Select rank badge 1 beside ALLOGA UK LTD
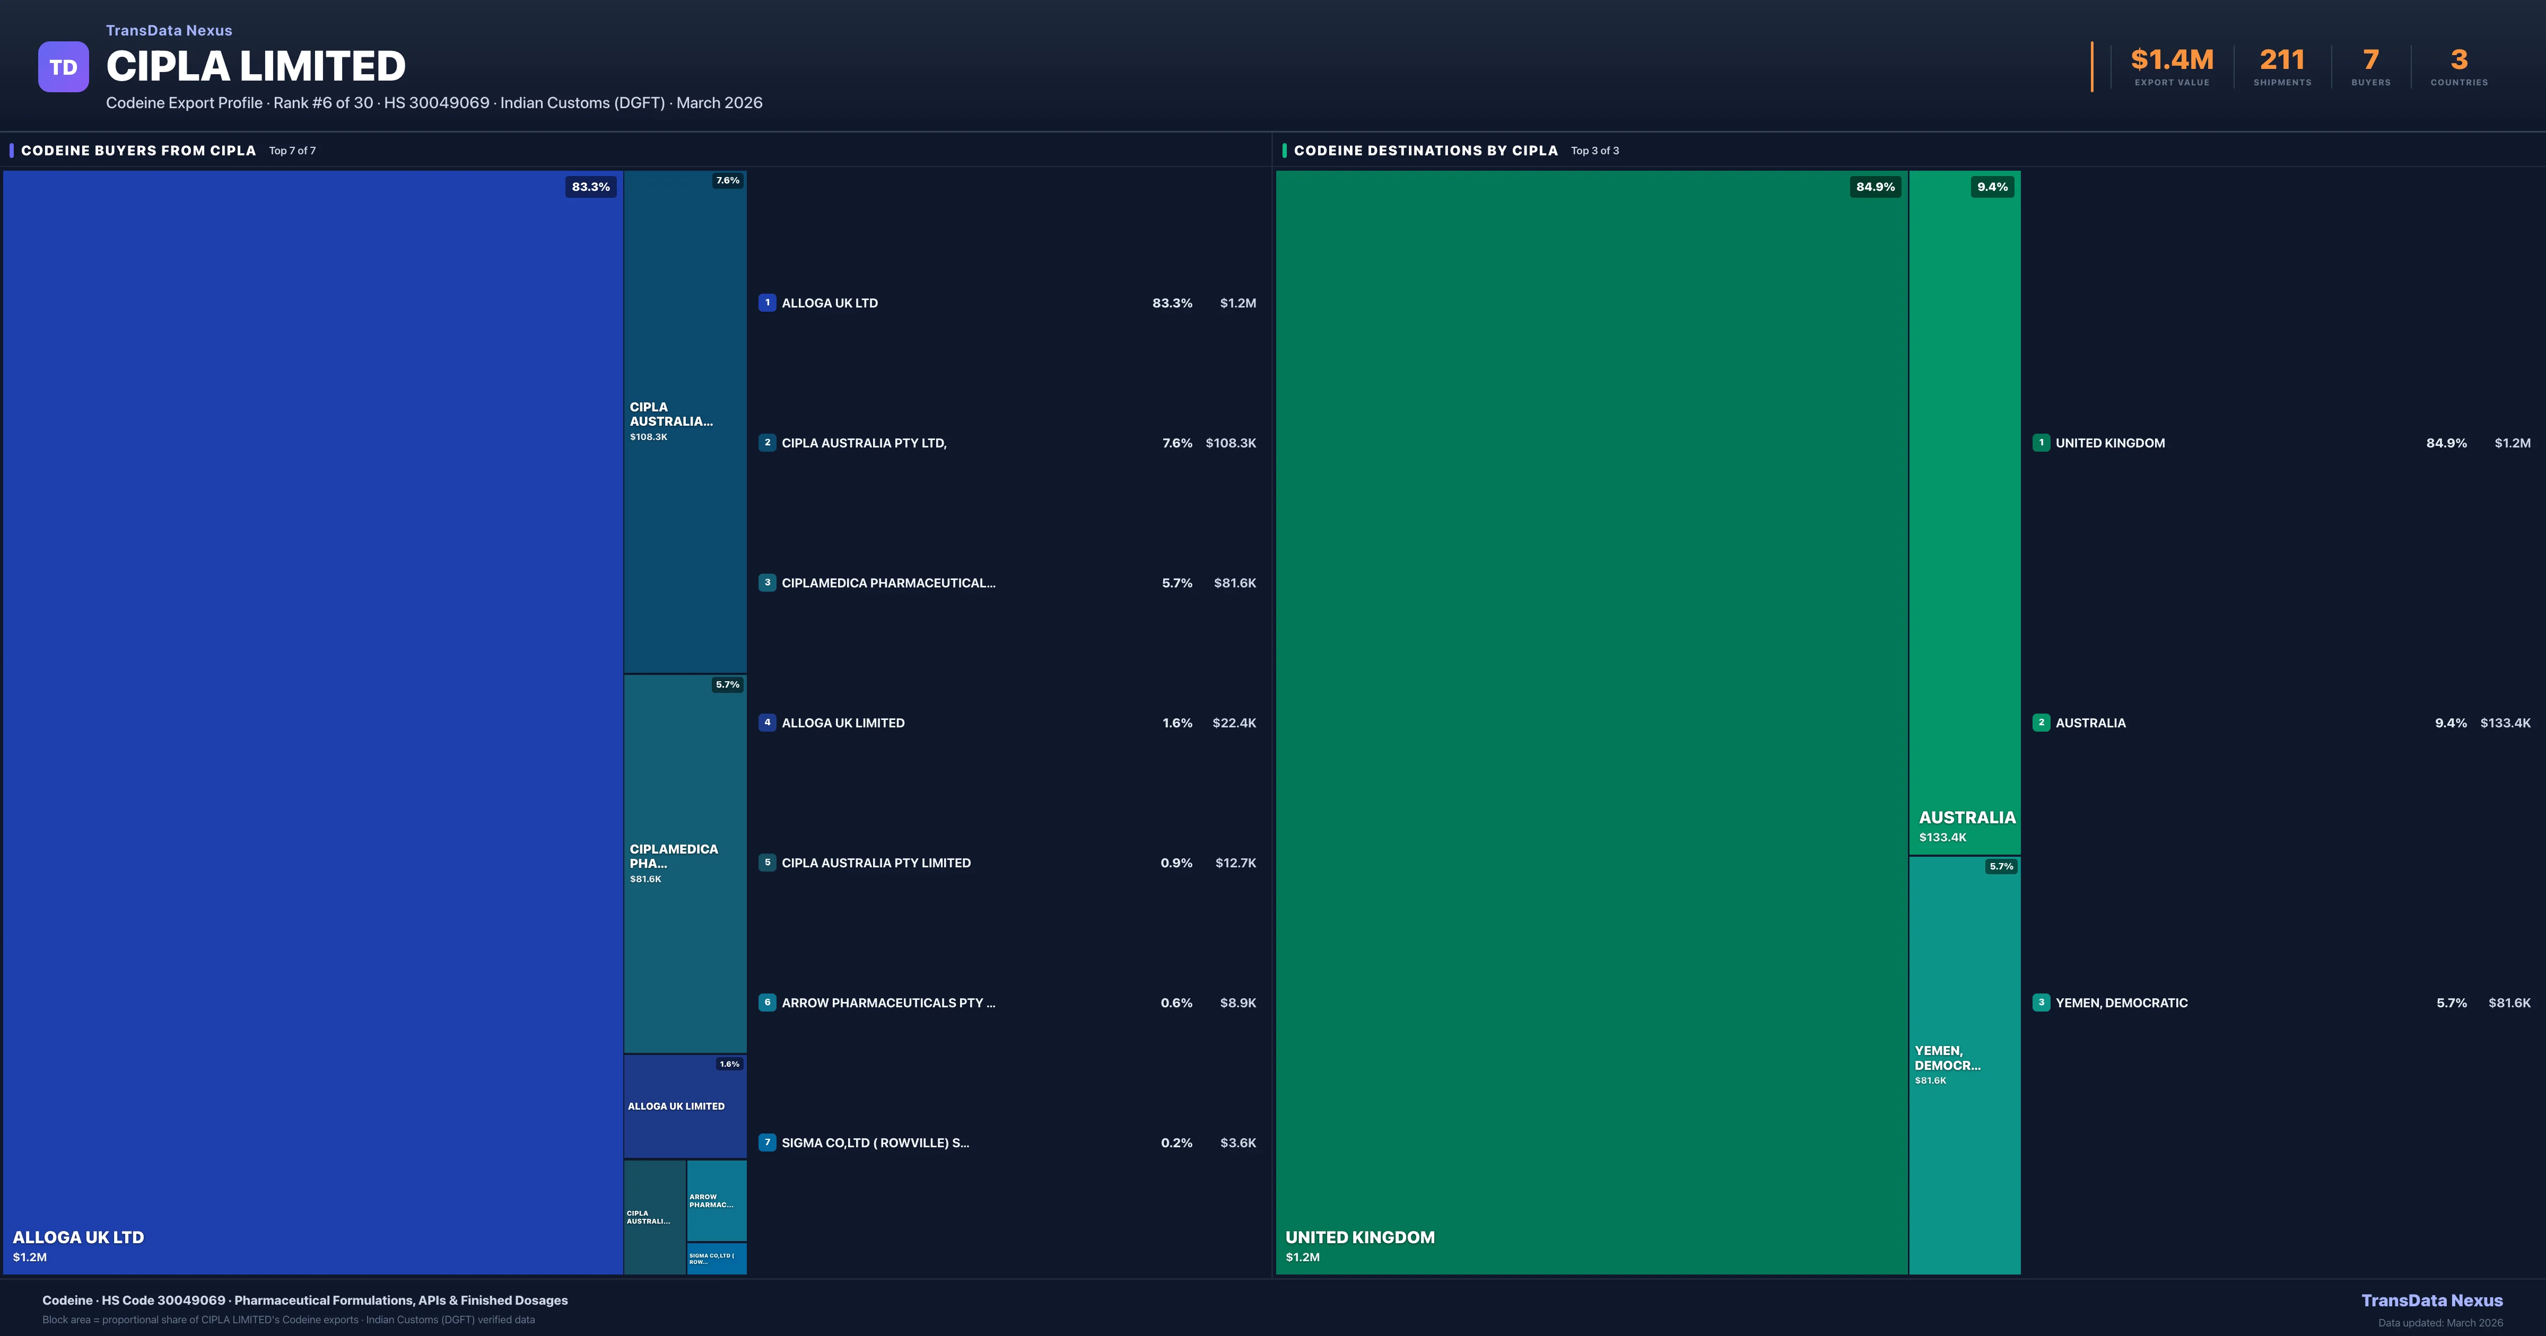The width and height of the screenshot is (2546, 1336). click(768, 302)
